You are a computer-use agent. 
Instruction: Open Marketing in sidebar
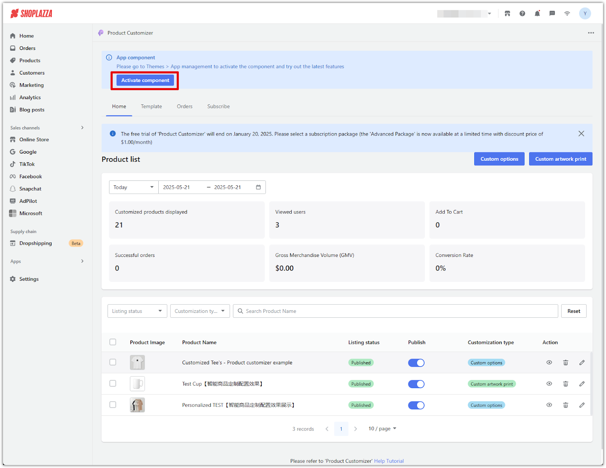point(31,85)
